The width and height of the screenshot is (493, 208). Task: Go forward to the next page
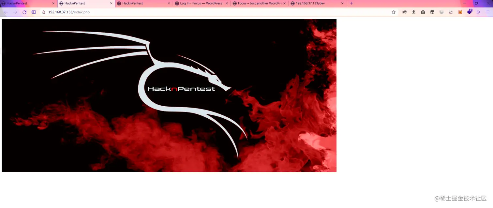pos(15,12)
